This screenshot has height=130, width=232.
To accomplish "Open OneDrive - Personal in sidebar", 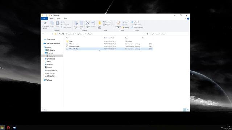I will tap(53, 43).
